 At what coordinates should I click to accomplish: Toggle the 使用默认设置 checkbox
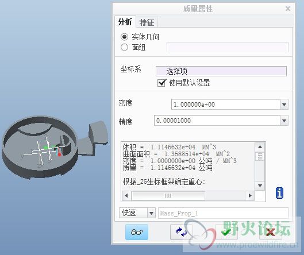tap(161, 83)
